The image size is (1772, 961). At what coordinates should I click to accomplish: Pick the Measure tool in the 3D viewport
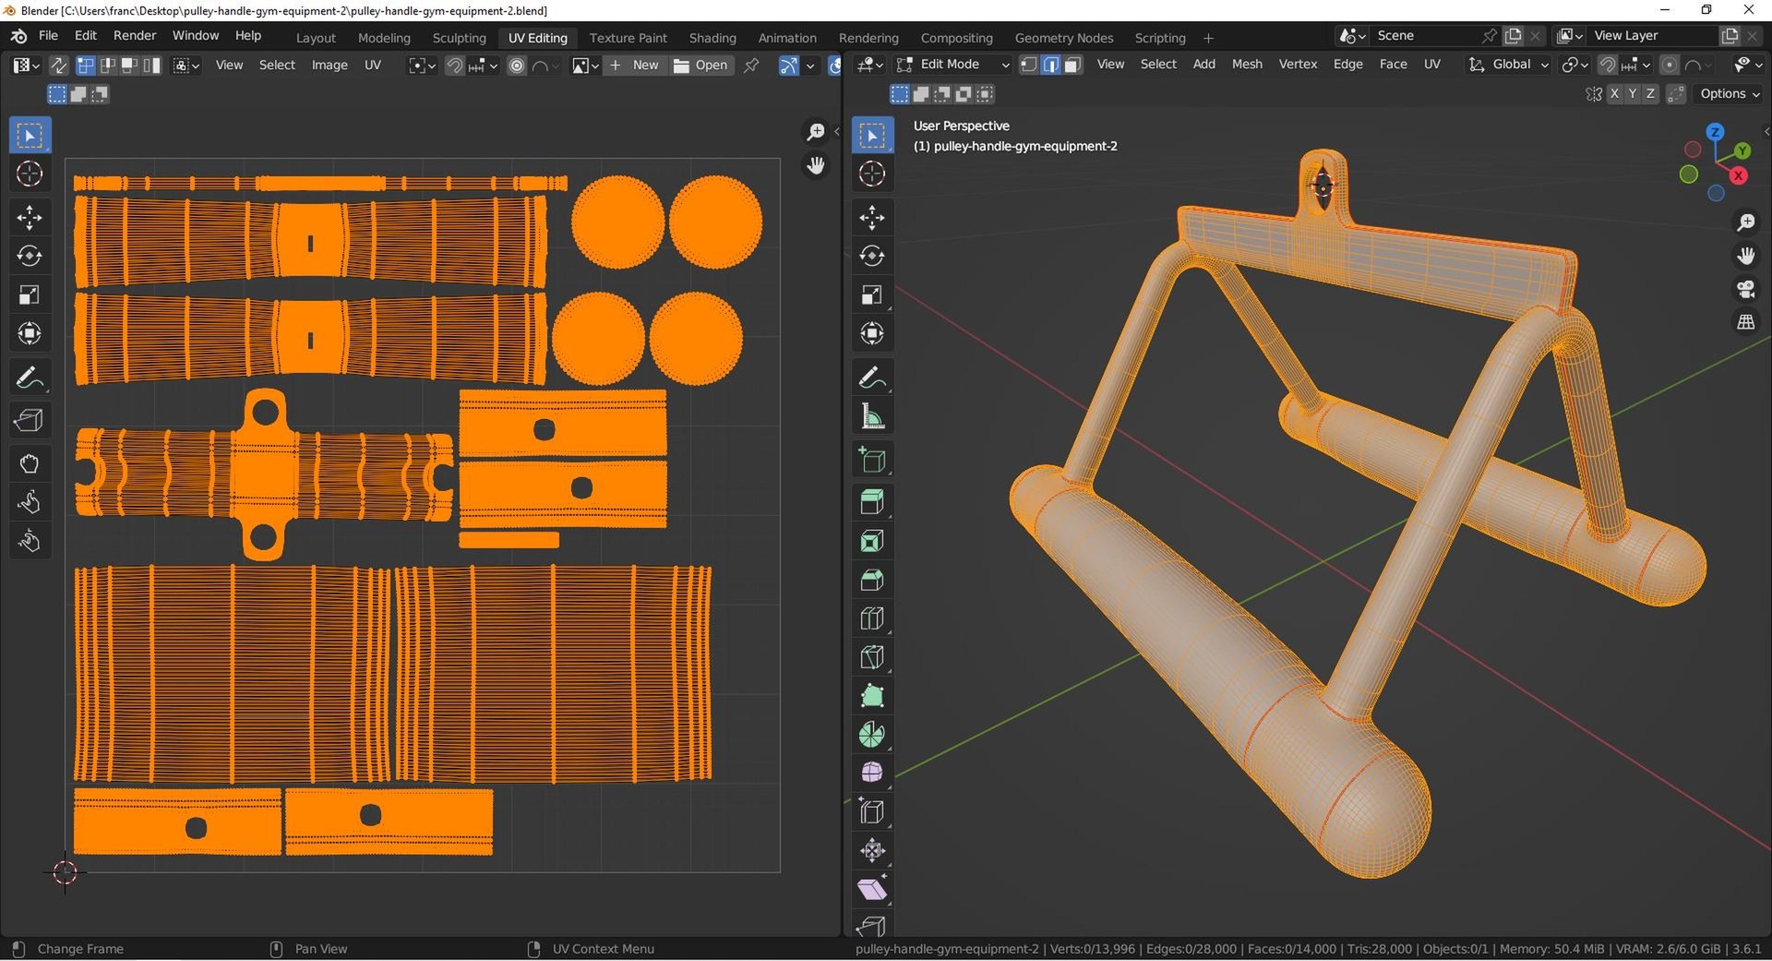coord(872,417)
